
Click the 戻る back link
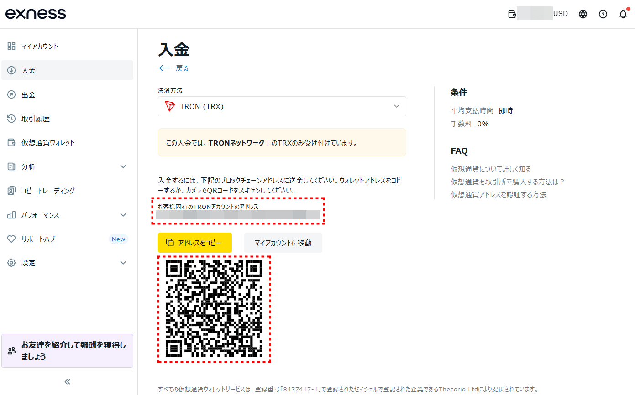[x=182, y=68]
